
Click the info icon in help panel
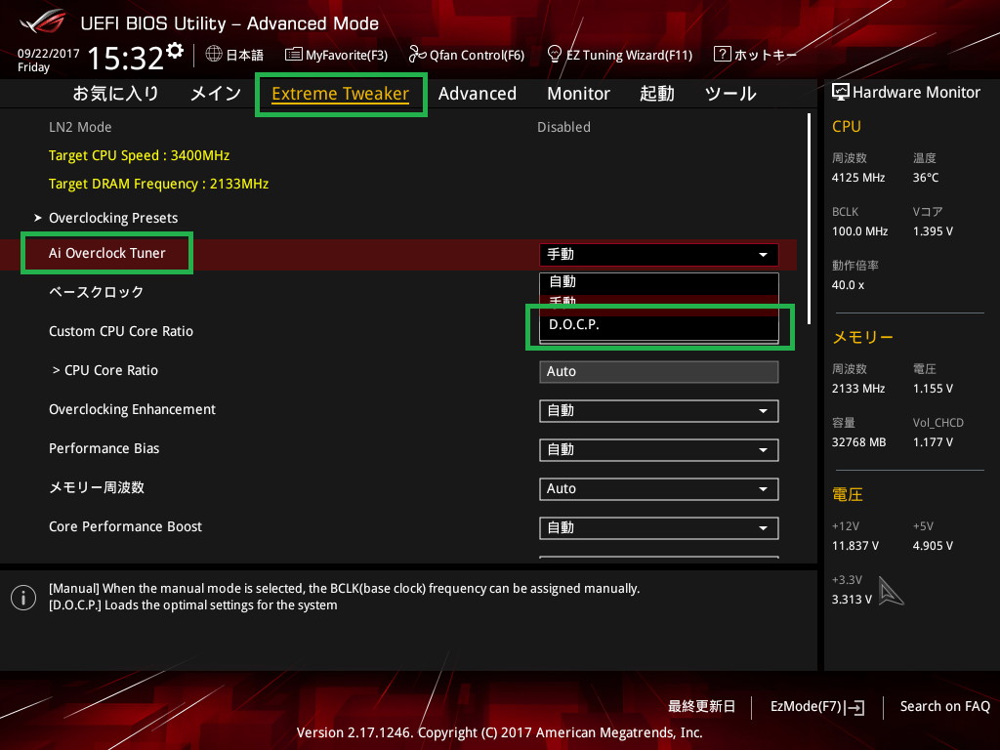[x=23, y=597]
